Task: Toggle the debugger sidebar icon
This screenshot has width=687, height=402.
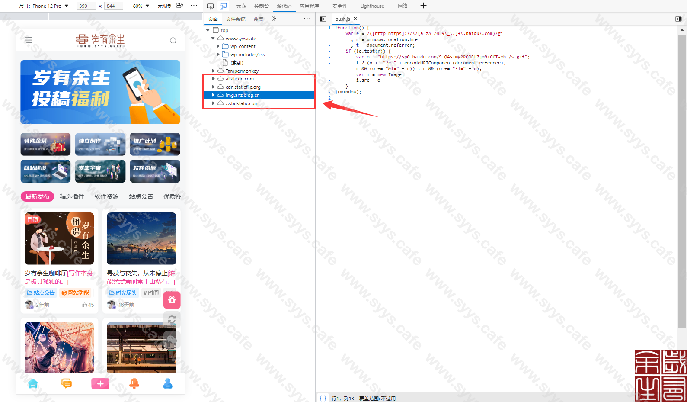Action: pyautogui.click(x=678, y=19)
